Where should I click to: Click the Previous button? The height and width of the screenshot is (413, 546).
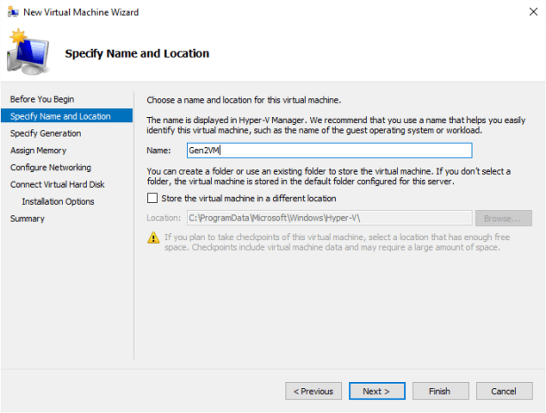click(x=313, y=391)
